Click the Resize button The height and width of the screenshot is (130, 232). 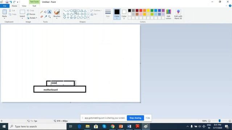31,14
